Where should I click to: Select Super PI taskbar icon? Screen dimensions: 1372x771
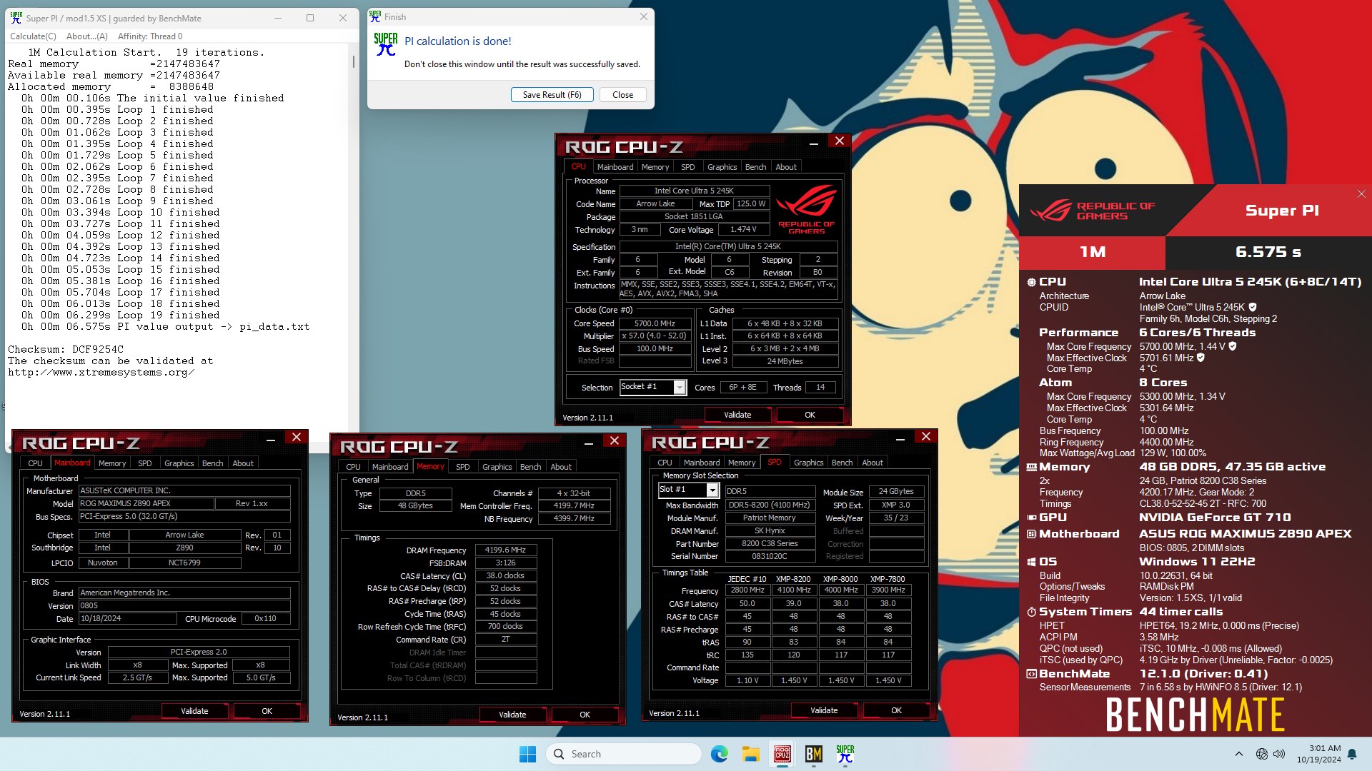coord(845,754)
